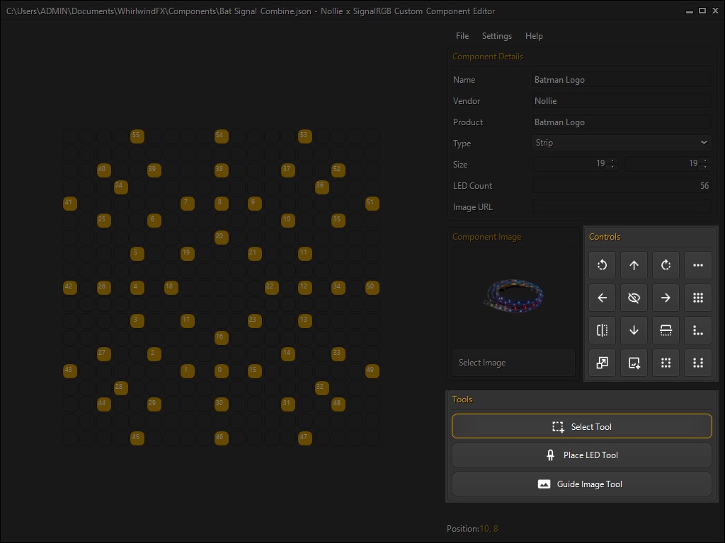725x543 pixels.
Task: Click the Select Image button
Action: click(513, 363)
